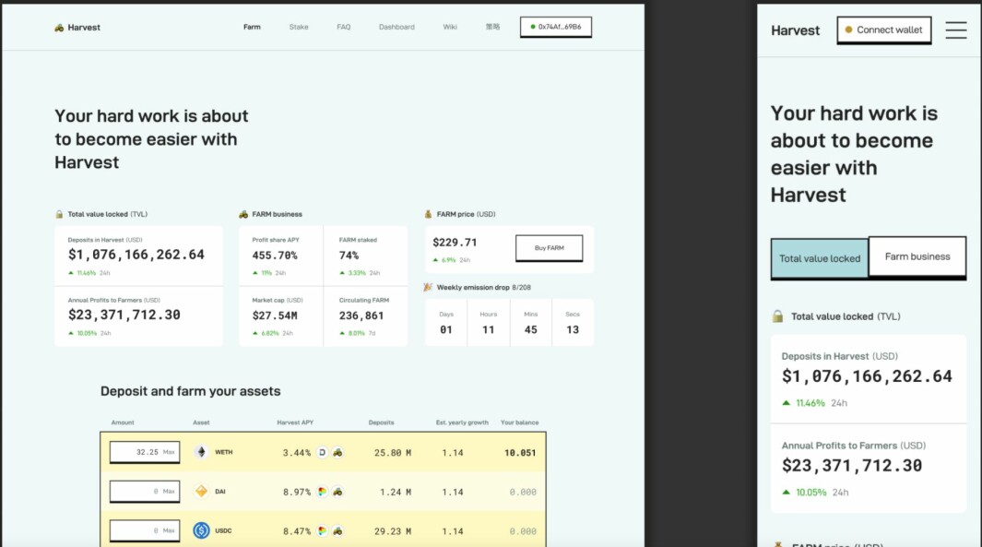Screen dimensions: 982x547
Task: Click Max in the USDC row
Action: (169, 530)
